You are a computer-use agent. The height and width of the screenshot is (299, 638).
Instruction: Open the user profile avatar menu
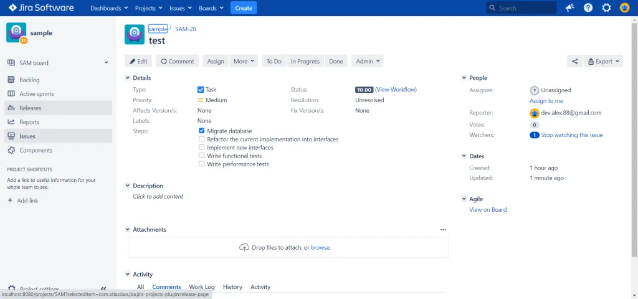(x=624, y=7)
